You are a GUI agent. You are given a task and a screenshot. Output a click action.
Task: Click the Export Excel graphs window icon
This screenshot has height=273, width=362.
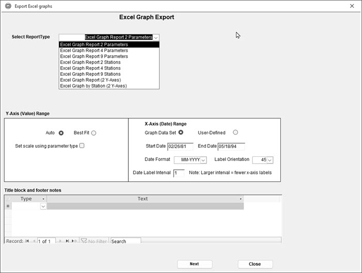8,6
